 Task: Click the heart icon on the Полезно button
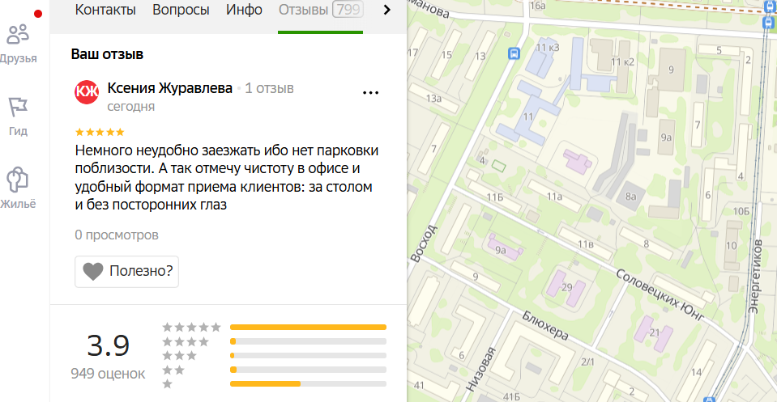coord(92,272)
